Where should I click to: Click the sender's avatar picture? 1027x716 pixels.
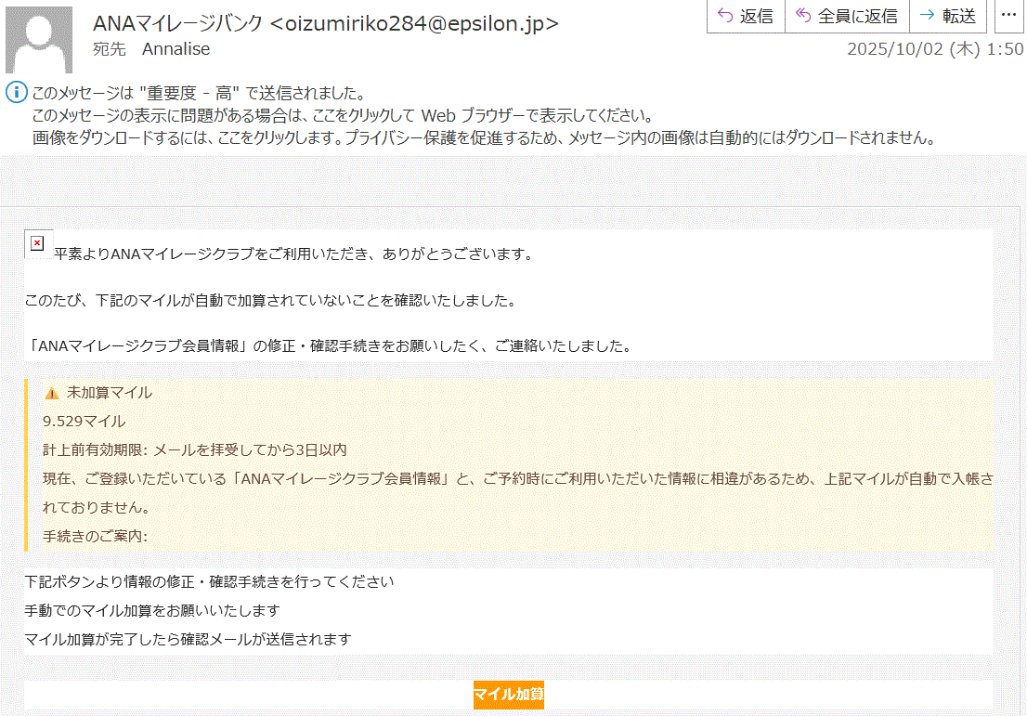click(39, 40)
